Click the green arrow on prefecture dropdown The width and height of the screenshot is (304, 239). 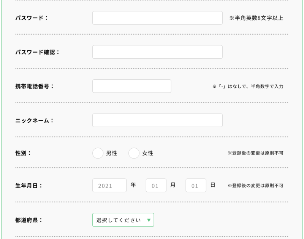[x=149, y=220]
